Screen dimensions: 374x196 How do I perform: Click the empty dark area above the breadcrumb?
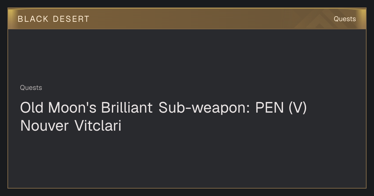[187, 56]
